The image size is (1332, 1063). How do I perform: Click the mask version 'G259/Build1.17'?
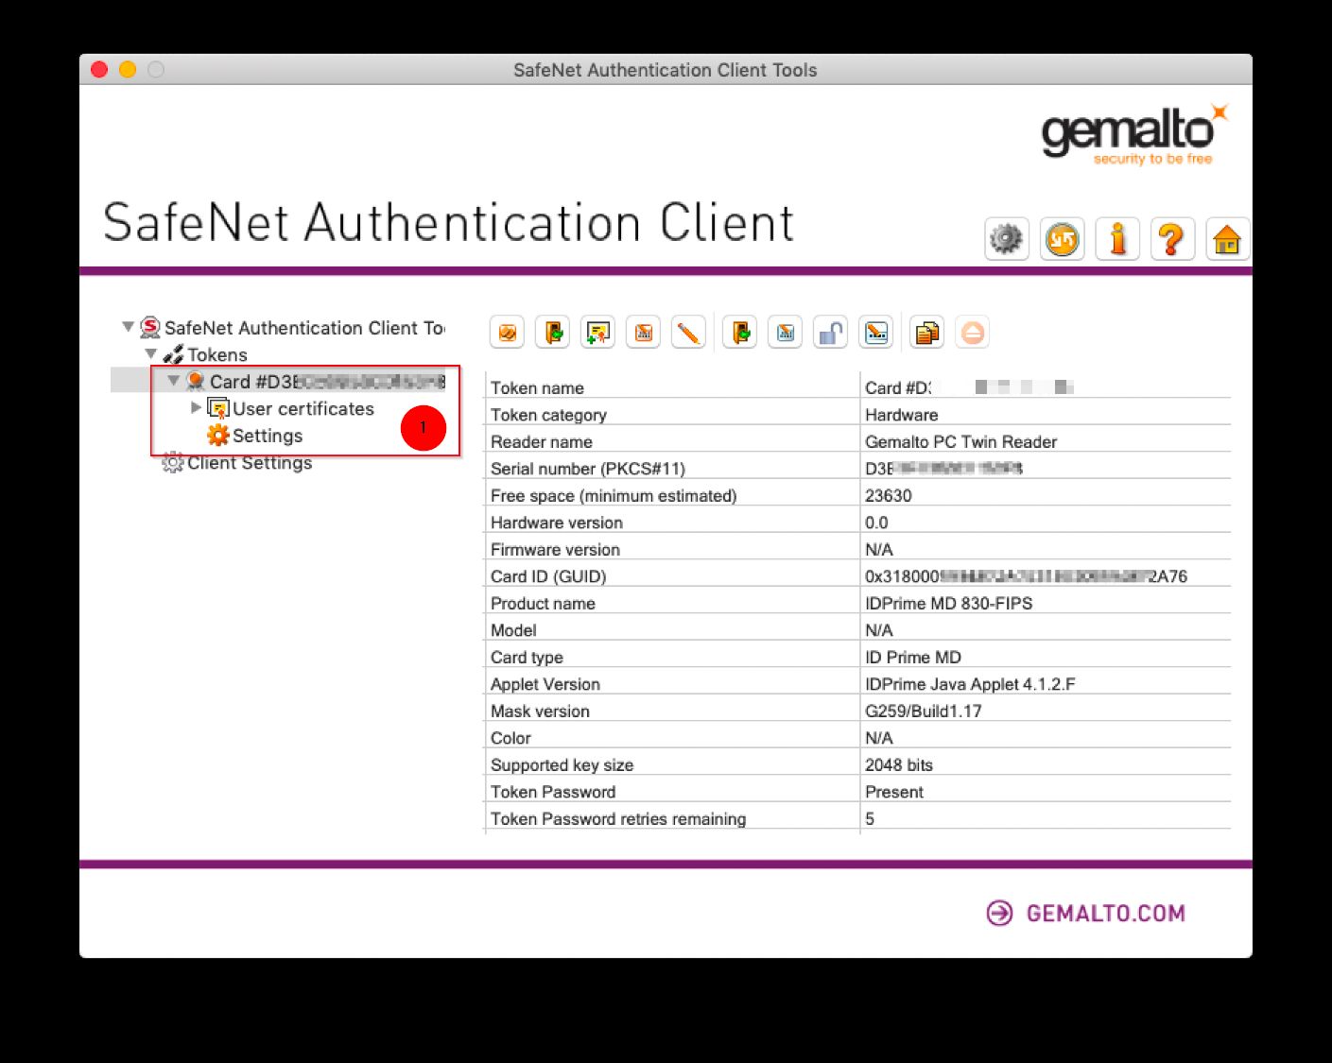[923, 711]
